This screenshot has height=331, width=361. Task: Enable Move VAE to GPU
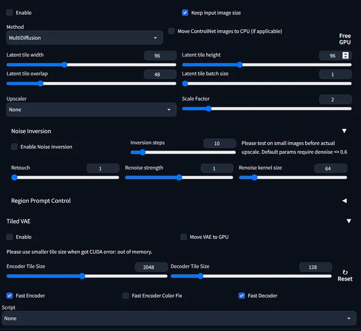point(184,237)
